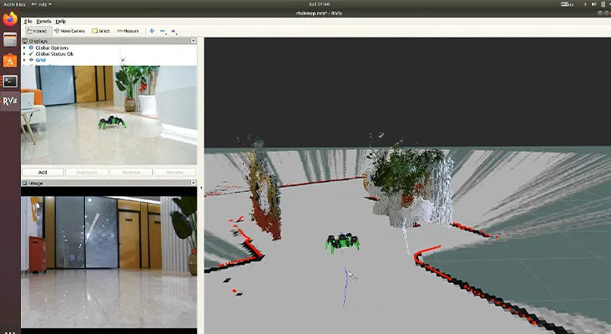Toggle the Grid display checkbox
Viewport: 611px width, 334px height.
(123, 60)
